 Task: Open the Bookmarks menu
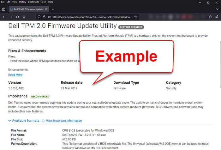point(33,2)
